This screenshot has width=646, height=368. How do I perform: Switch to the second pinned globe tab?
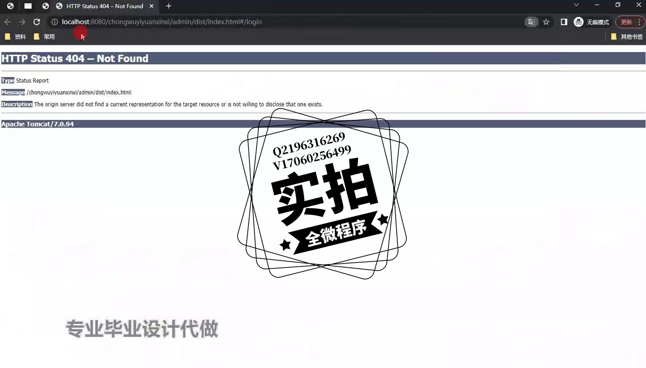click(x=45, y=6)
